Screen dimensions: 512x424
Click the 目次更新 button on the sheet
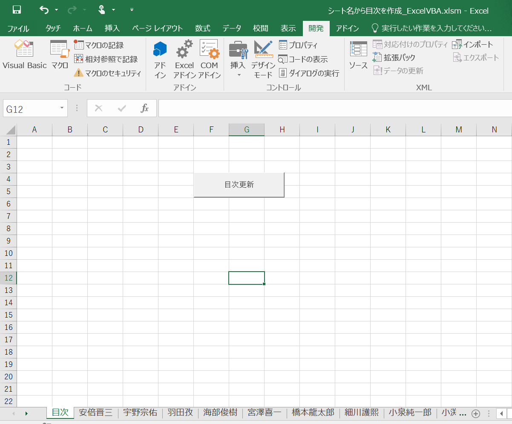(x=239, y=185)
